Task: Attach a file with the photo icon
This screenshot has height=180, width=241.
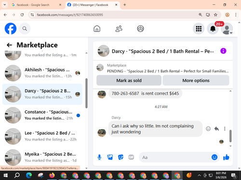Action: click(x=110, y=157)
